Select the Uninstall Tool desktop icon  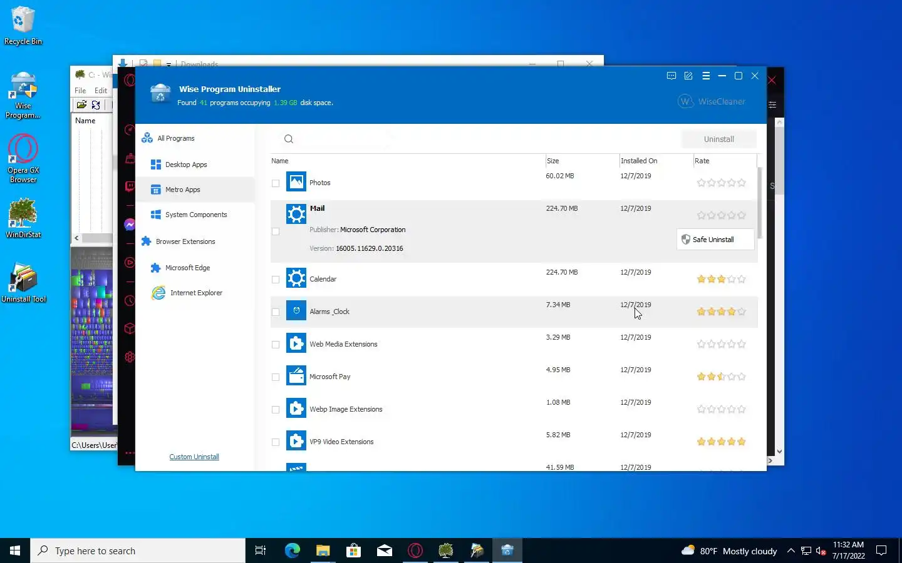tap(23, 283)
